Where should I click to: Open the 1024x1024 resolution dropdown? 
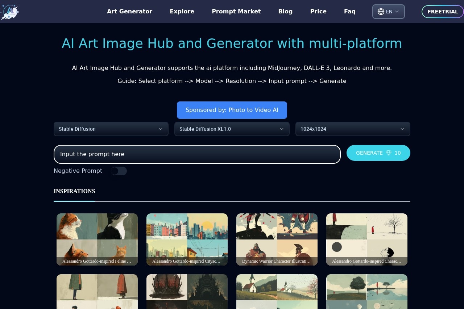(352, 129)
